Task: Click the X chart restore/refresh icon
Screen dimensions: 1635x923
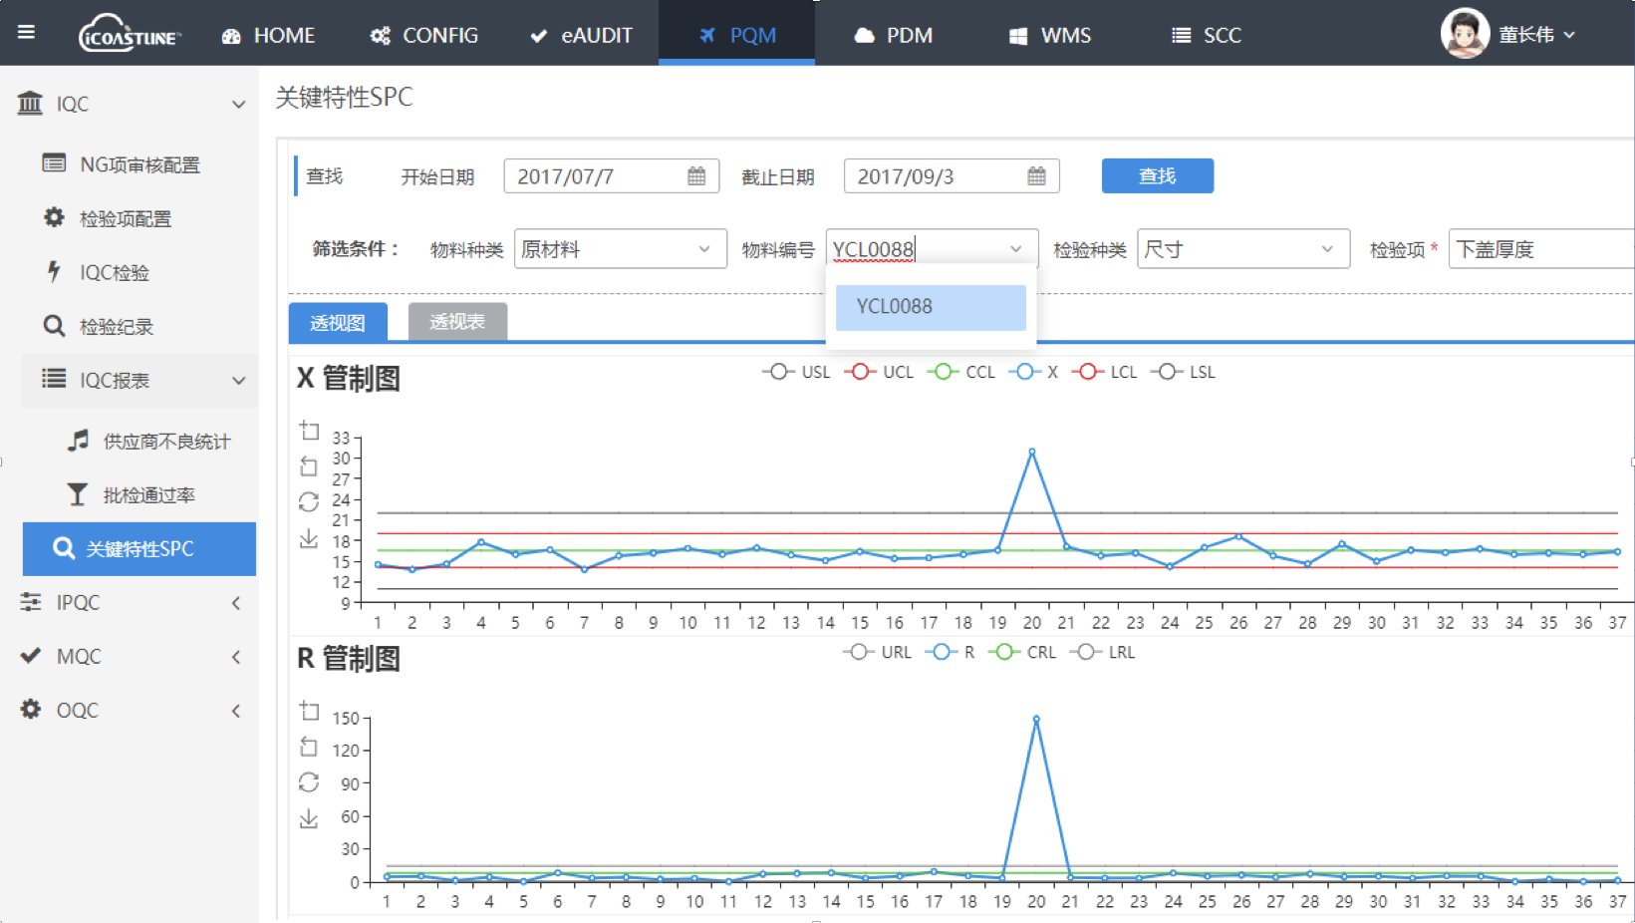Action: click(309, 502)
